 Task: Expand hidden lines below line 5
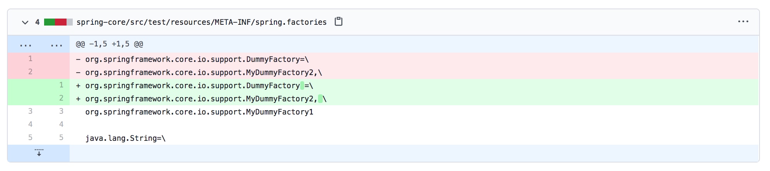[x=39, y=153]
